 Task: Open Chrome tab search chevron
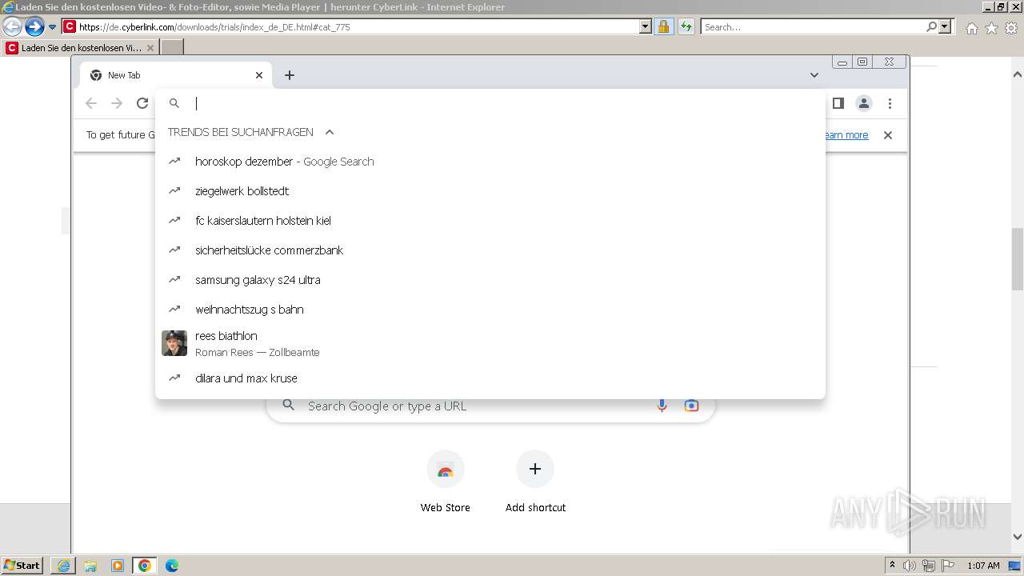click(x=814, y=75)
